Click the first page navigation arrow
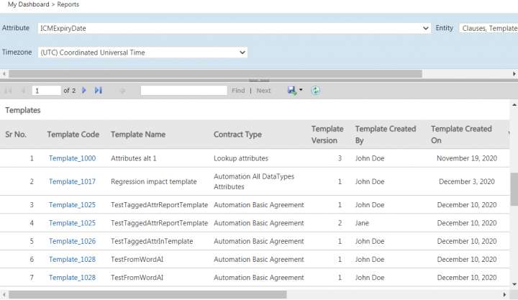 pyautogui.click(x=9, y=91)
